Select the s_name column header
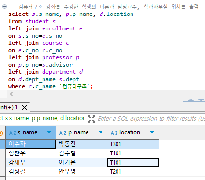This screenshot has height=180, width=205. click(30, 133)
